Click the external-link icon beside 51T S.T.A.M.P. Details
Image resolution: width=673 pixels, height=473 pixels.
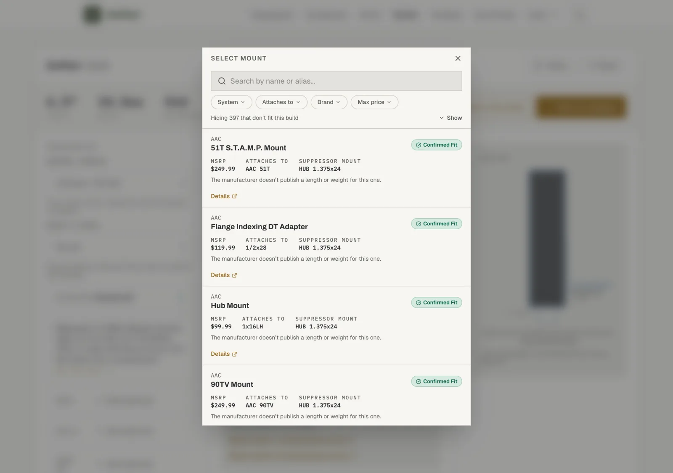tap(234, 196)
